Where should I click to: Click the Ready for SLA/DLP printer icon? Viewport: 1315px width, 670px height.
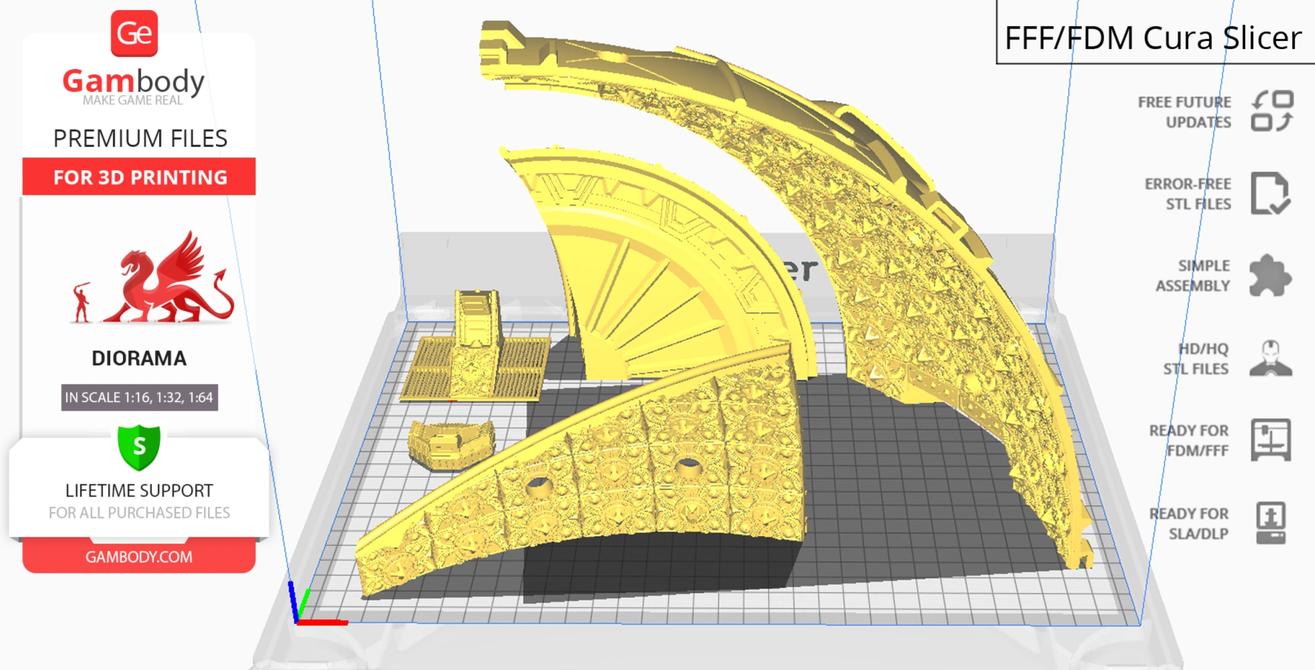[1270, 523]
